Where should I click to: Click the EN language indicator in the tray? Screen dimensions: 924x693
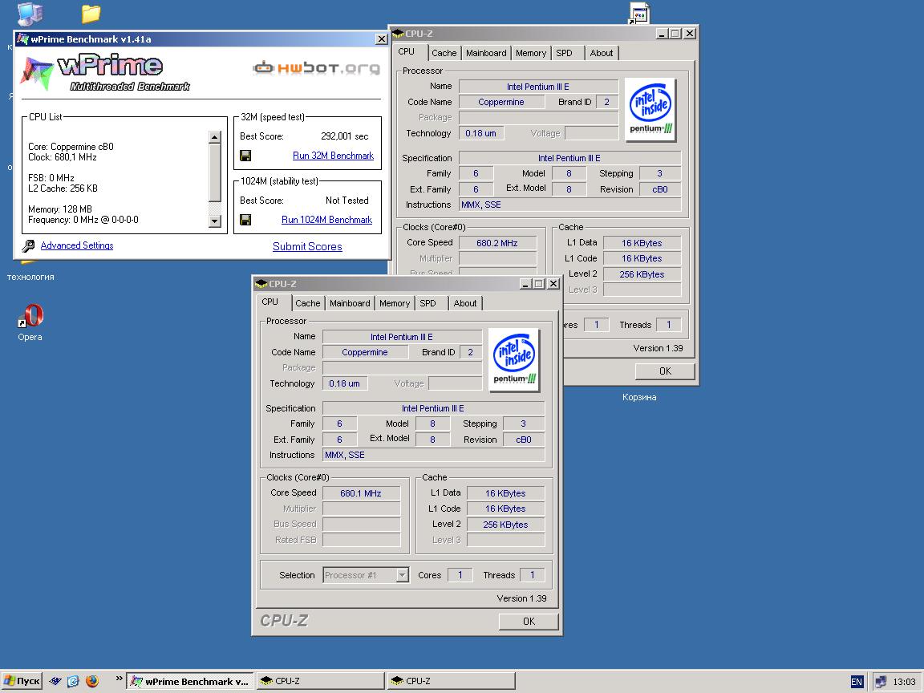click(x=857, y=682)
